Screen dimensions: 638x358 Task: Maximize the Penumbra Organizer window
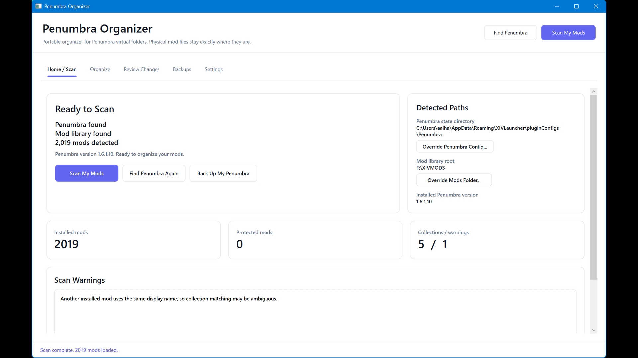click(576, 6)
